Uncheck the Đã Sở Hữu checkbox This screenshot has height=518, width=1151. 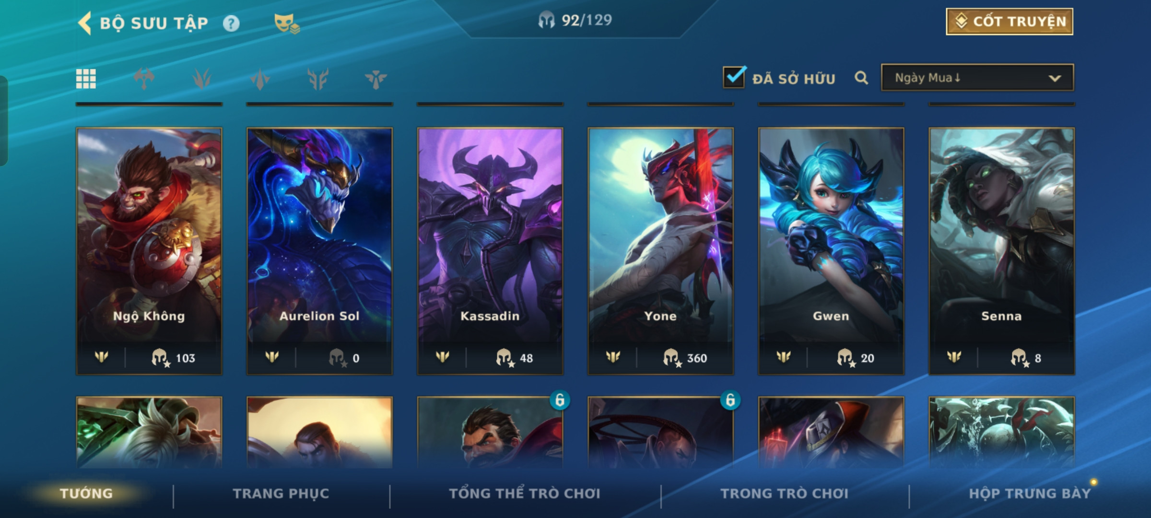734,77
